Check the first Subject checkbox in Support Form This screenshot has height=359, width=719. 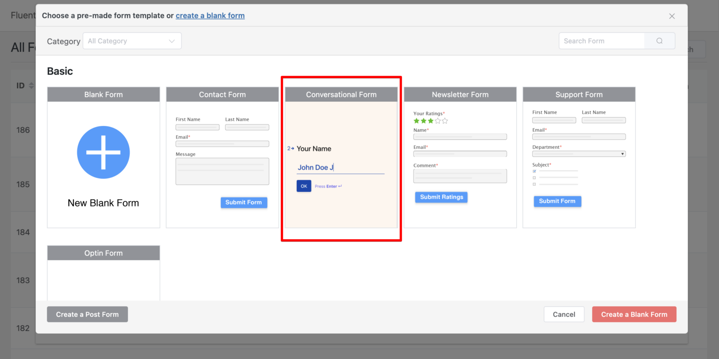pos(534,171)
